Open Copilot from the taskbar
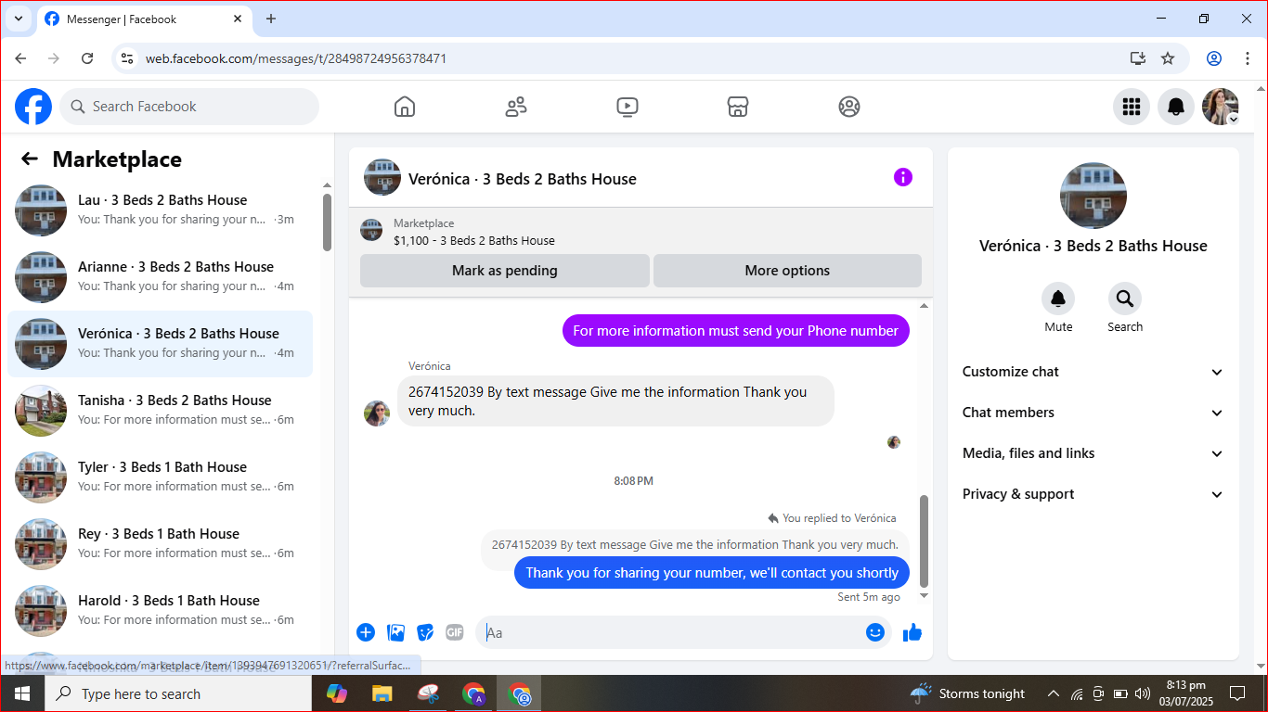Viewport: 1268px width, 712px height. click(336, 693)
